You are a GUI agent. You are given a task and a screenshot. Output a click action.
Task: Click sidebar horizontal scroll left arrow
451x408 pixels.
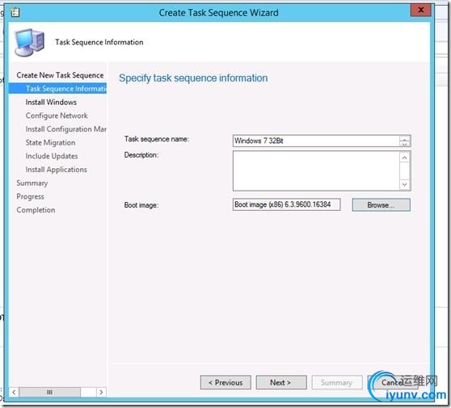click(14, 392)
